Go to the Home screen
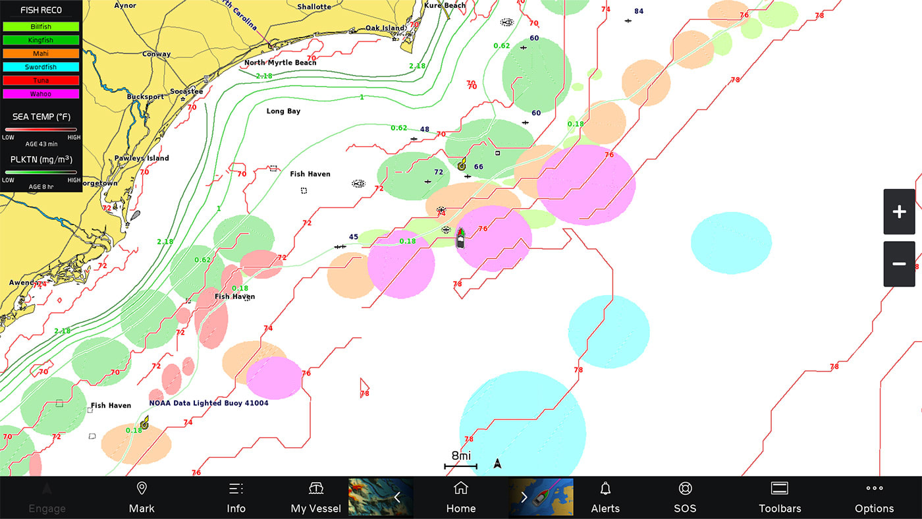Image resolution: width=922 pixels, height=519 pixels. pyautogui.click(x=461, y=497)
